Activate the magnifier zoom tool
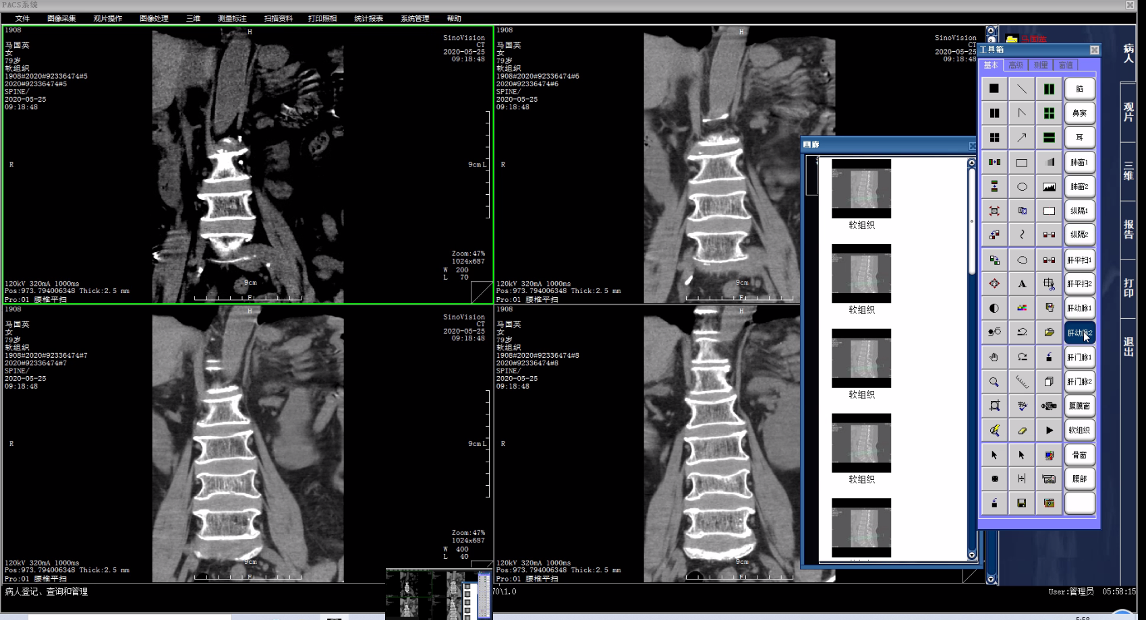 coord(994,381)
